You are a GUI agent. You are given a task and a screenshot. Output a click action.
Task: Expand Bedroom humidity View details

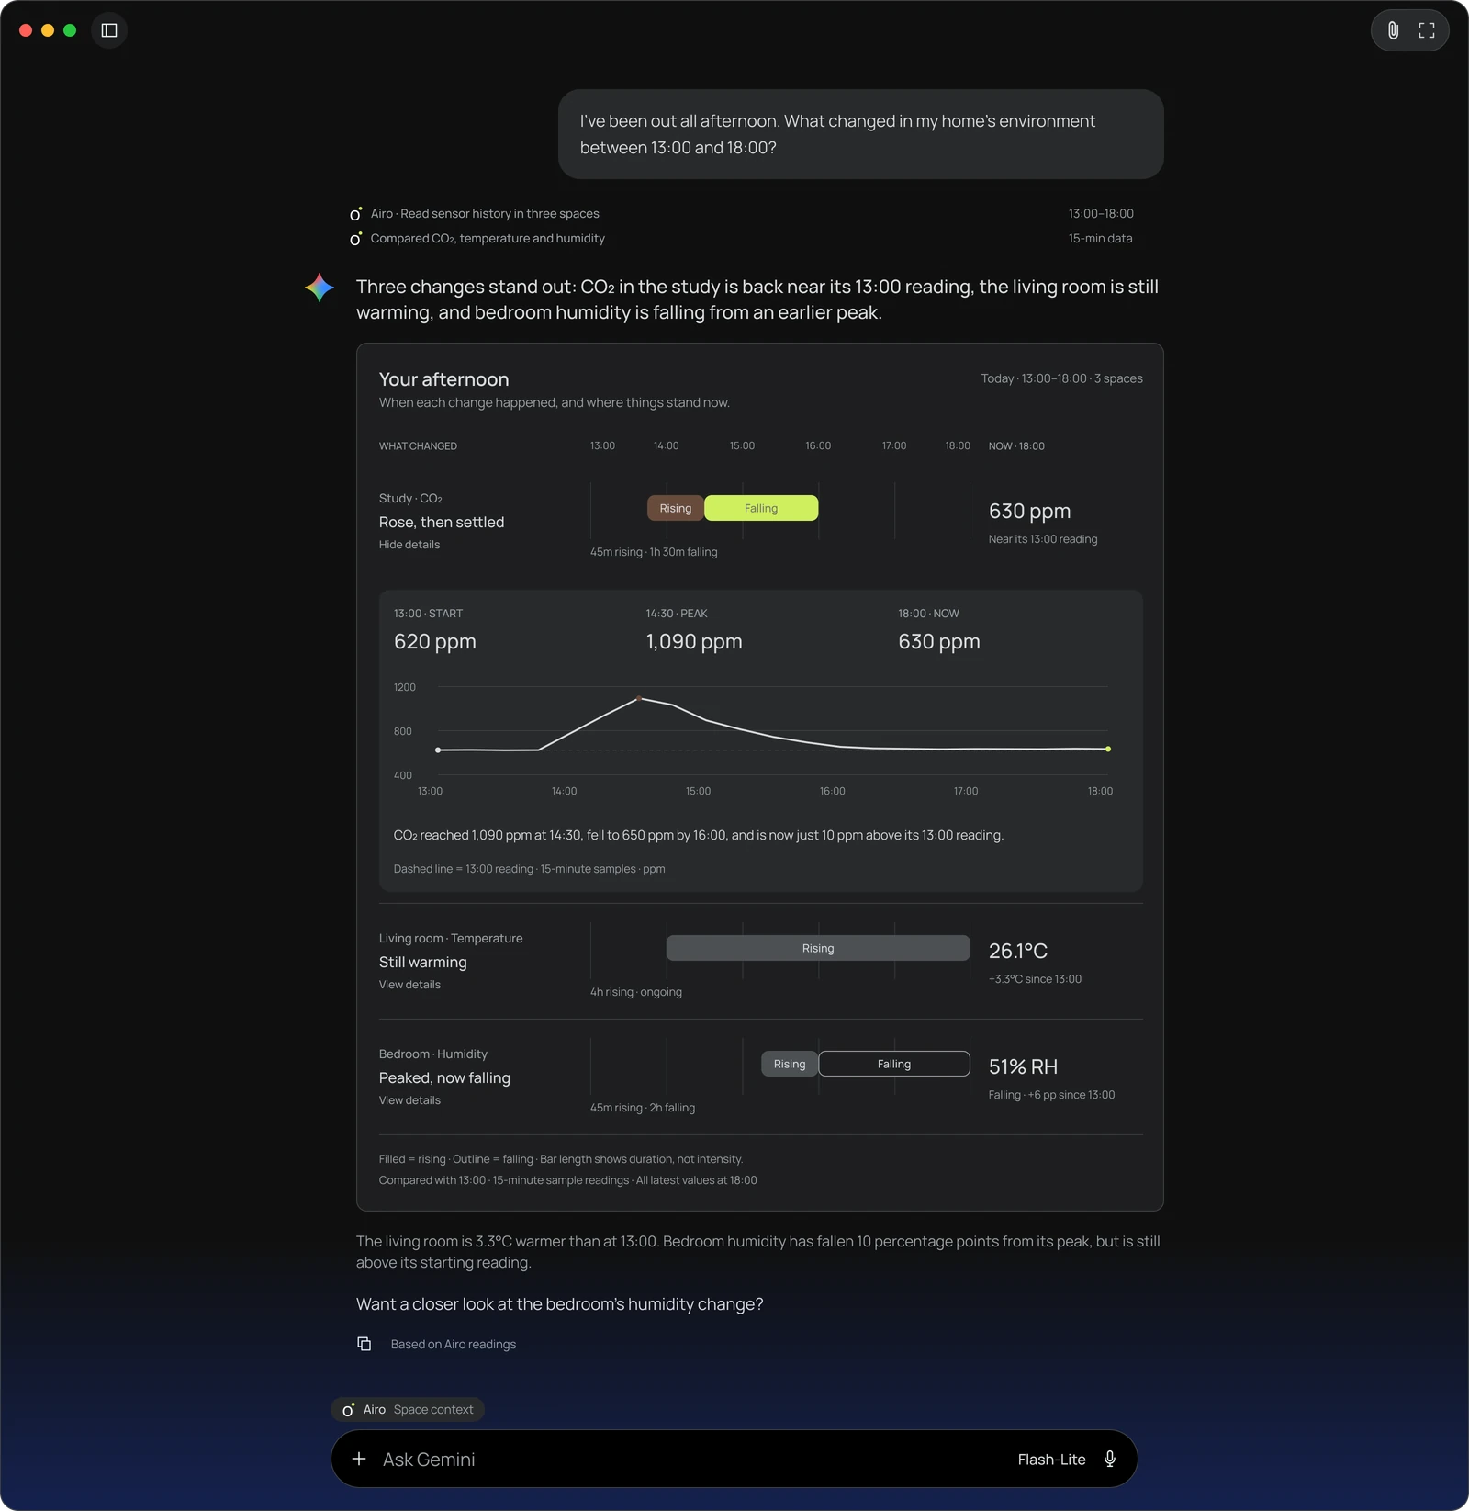(x=409, y=1100)
